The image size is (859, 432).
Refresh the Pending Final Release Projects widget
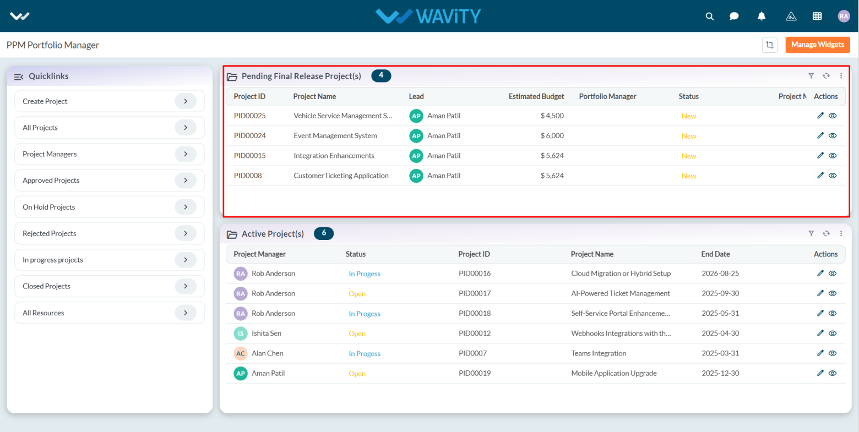coord(826,76)
